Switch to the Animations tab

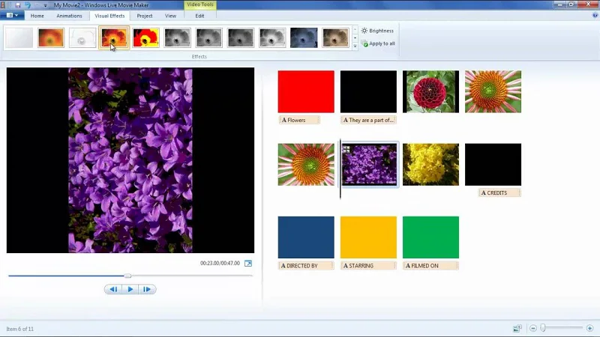(69, 16)
